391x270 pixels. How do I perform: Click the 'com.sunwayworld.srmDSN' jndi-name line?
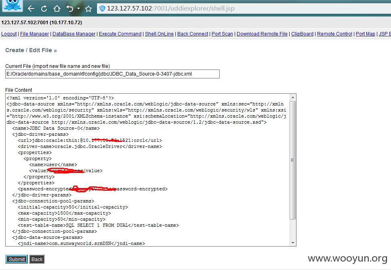[x=82, y=243]
